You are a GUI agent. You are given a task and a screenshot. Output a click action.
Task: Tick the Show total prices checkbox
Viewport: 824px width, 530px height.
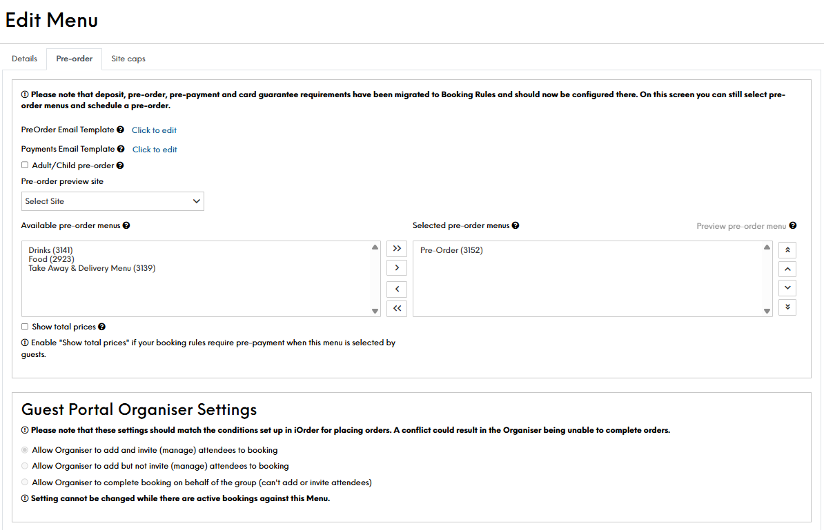click(25, 327)
